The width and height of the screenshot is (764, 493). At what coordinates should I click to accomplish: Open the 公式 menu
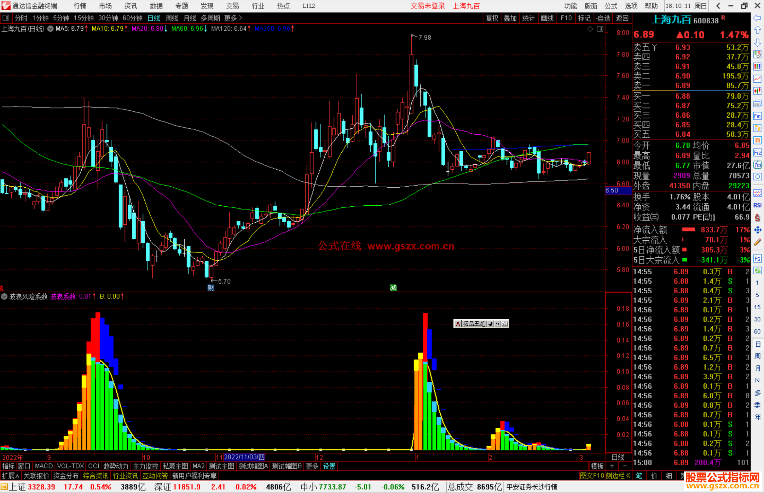tap(610, 6)
